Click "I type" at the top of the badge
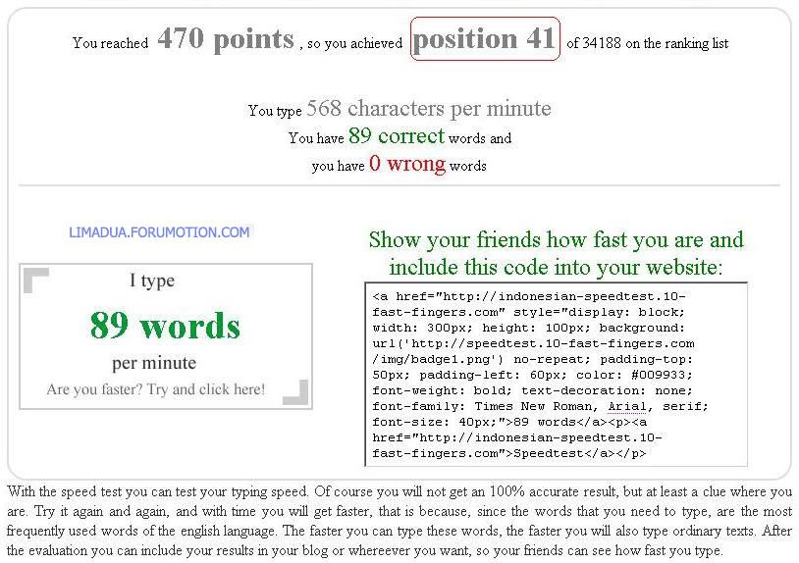This screenshot has width=799, height=563. click(152, 281)
